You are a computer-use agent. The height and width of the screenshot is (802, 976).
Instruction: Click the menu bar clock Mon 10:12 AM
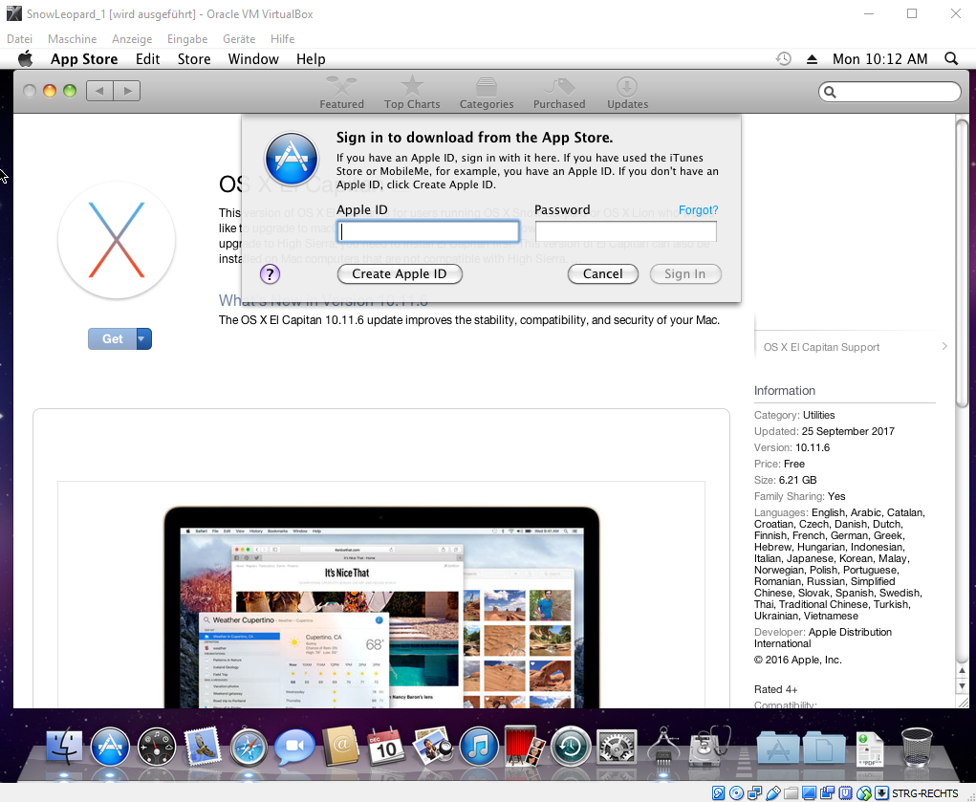point(879,59)
